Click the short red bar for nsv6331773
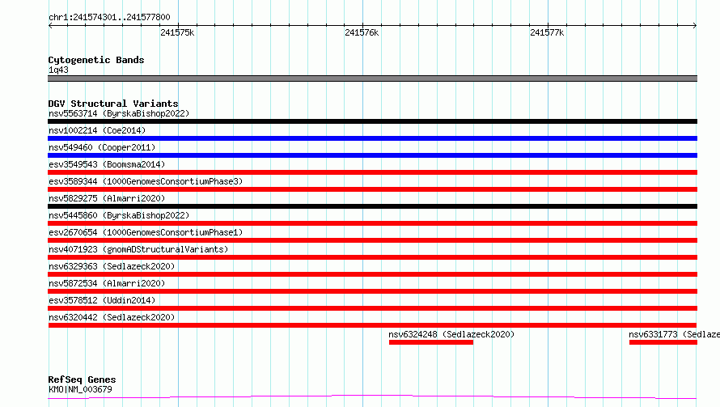Screen dimensions: 720x407 663,342
